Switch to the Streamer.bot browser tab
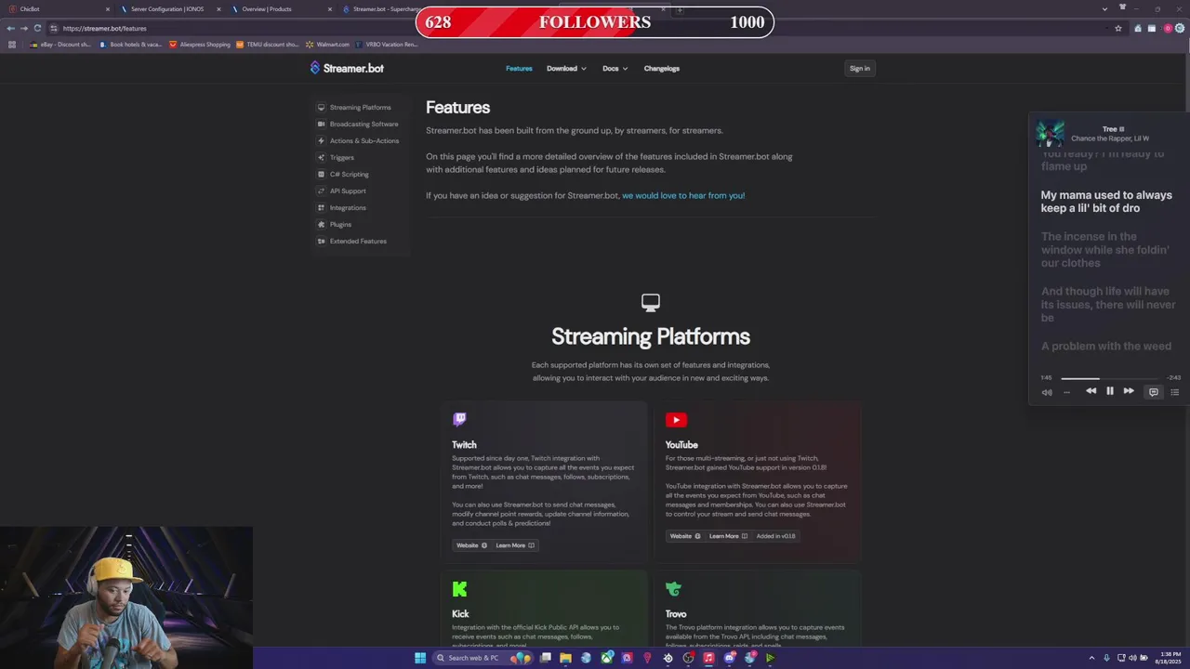The image size is (1190, 669). pos(381,9)
